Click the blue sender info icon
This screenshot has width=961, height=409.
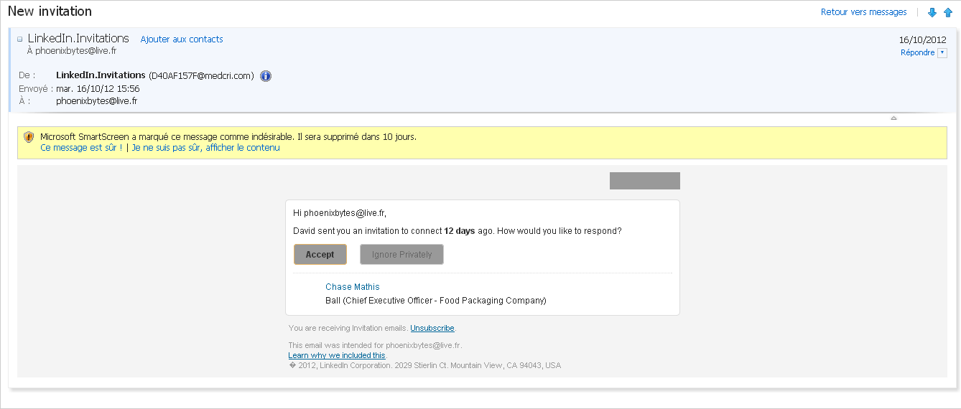point(266,75)
